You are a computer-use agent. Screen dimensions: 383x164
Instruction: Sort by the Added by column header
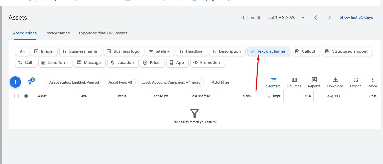(x=160, y=96)
